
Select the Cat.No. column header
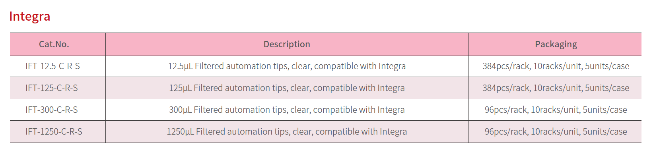54,44
